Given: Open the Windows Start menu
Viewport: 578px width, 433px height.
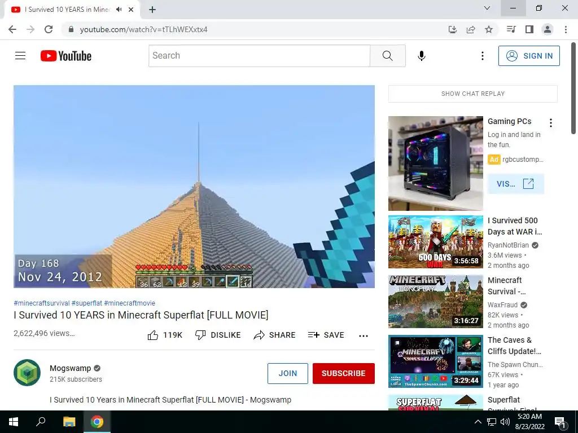Looking at the screenshot, I should 14,422.
